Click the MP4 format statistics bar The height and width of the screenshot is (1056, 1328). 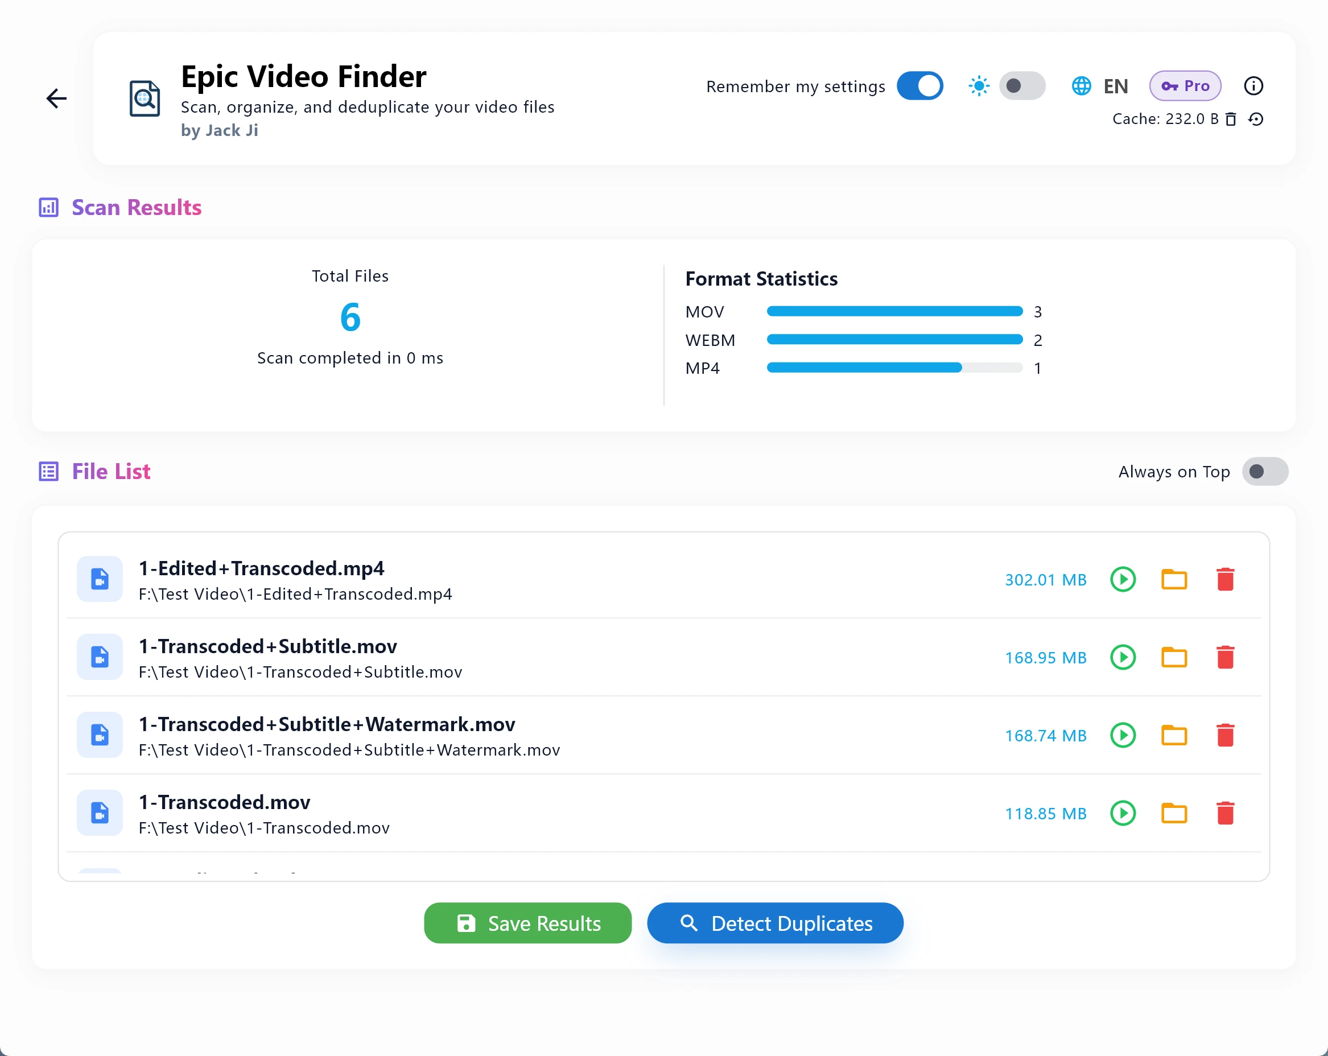894,368
